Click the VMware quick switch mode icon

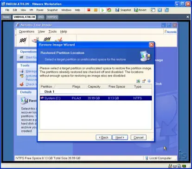click(x=166, y=10)
